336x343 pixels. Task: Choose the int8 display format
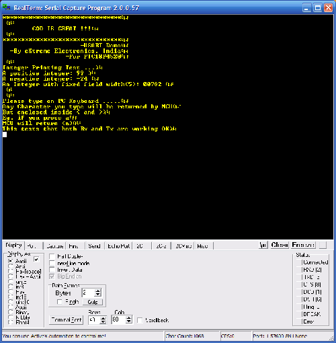pos(11,287)
